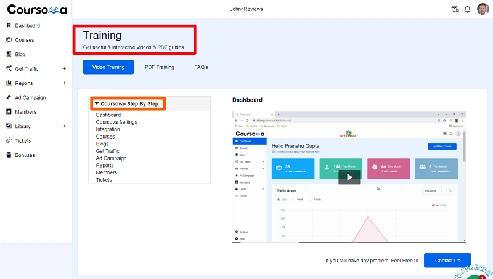Open notifications bell icon
The width and height of the screenshot is (493, 279).
click(x=468, y=9)
